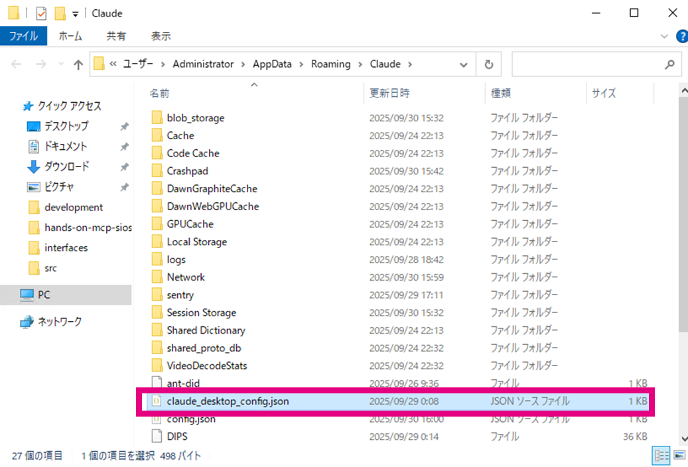Click the search magnifier icon

669,64
